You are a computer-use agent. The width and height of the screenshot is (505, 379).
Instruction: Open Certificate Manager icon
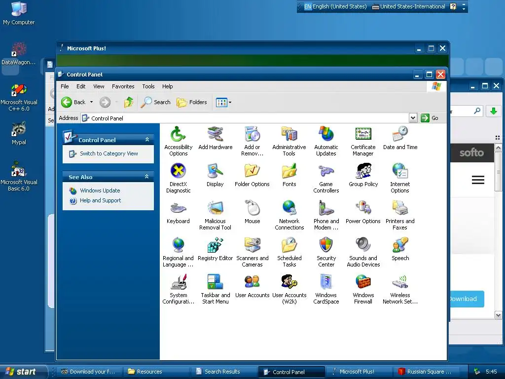pos(363,135)
